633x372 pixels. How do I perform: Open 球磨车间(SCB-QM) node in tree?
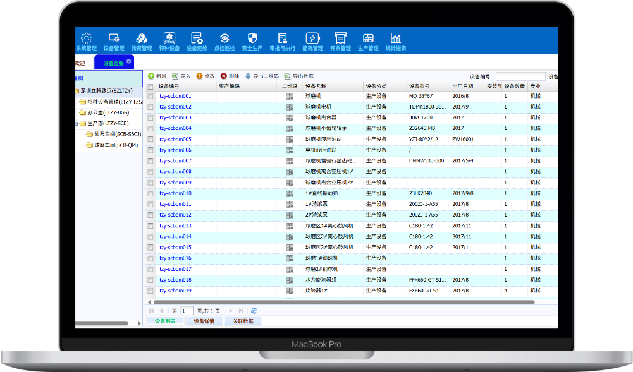[x=115, y=145]
